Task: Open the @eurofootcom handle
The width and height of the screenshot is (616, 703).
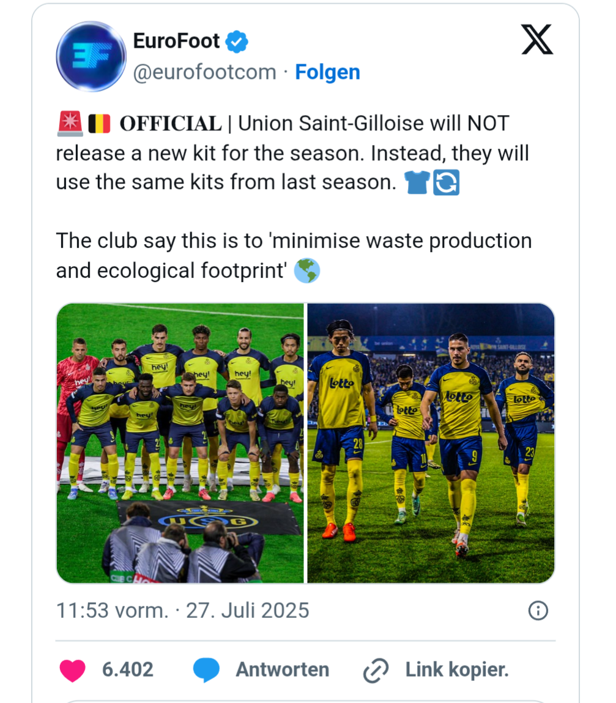Action: pos(204,72)
